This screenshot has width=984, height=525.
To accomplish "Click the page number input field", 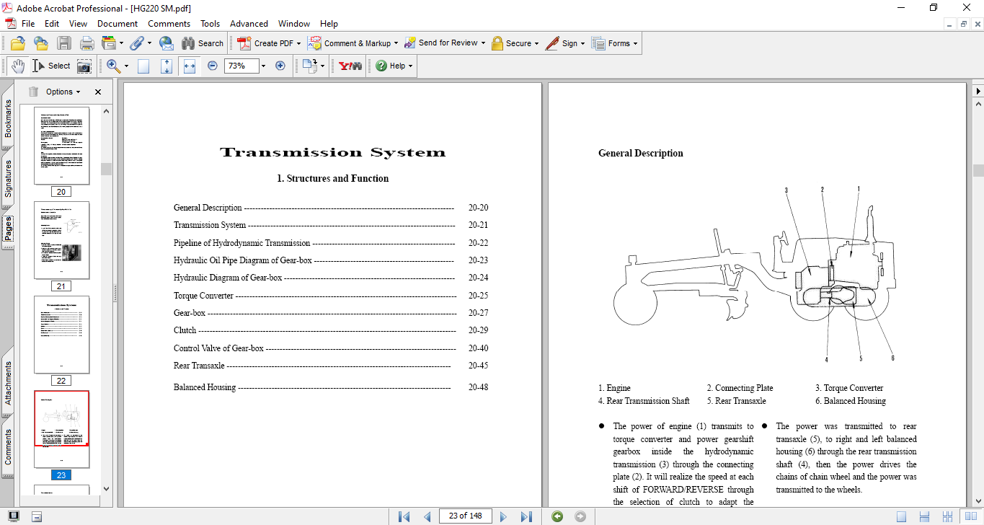I will pos(466,516).
